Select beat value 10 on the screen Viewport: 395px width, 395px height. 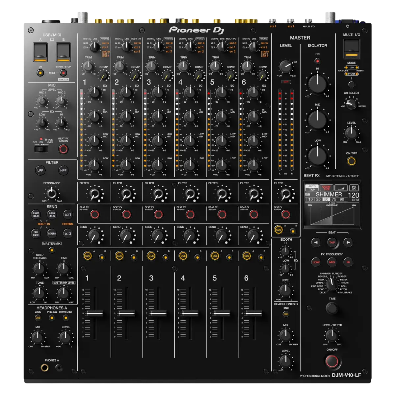310,199
